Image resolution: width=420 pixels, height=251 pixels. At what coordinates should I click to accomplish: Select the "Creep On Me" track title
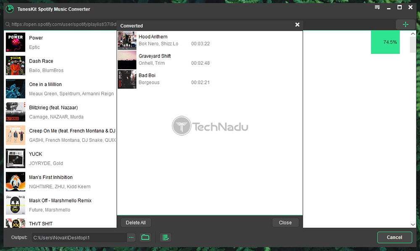point(72,131)
